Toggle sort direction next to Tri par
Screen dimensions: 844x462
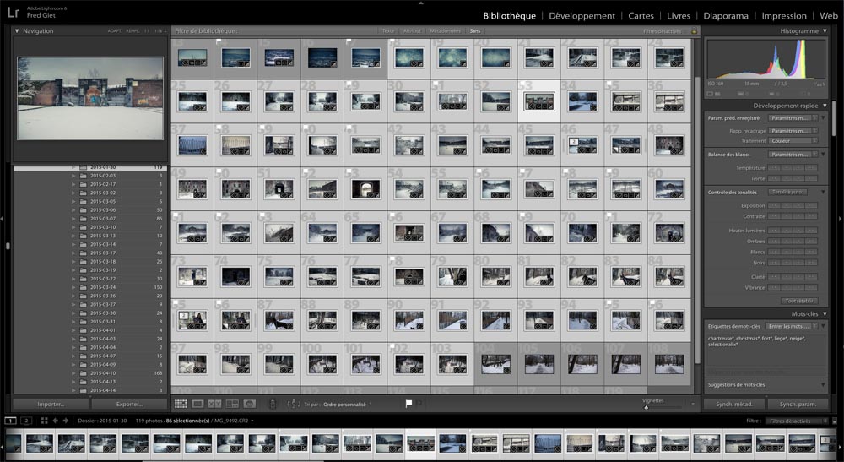click(294, 405)
